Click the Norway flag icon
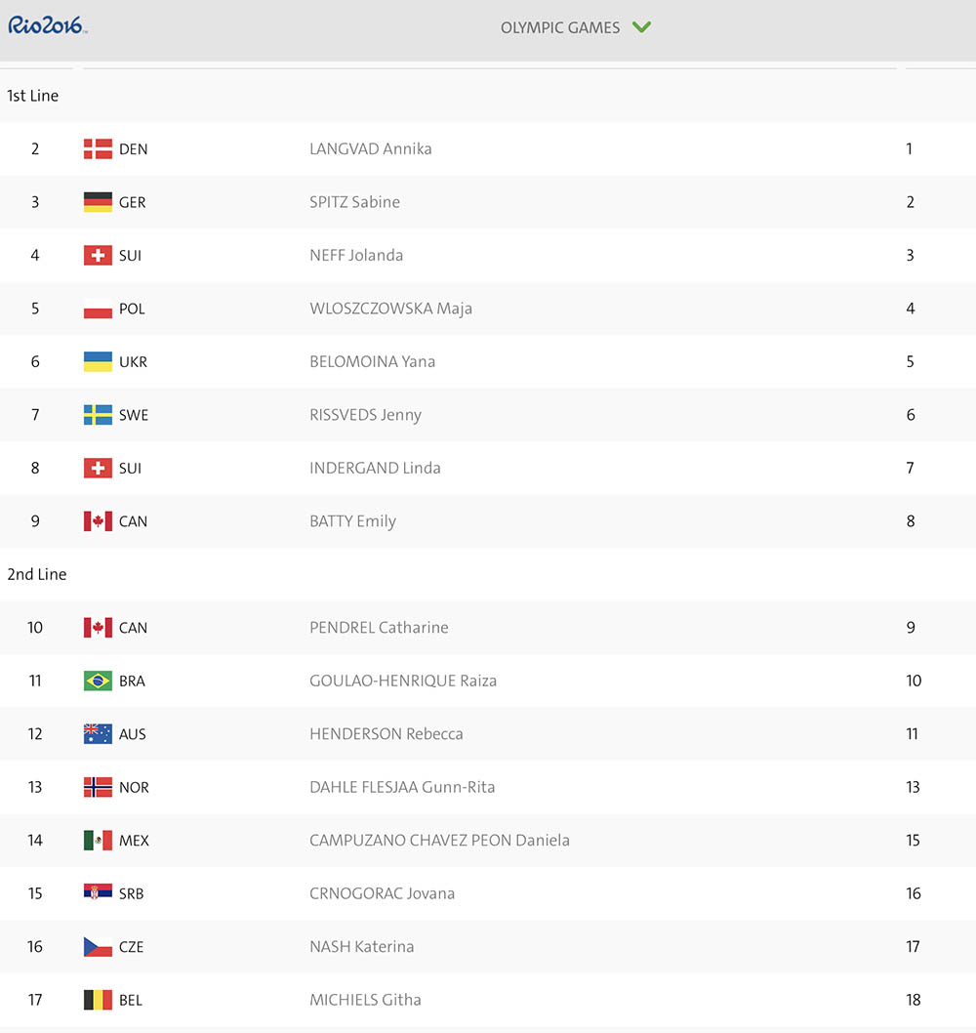This screenshot has width=976, height=1033. tap(98, 787)
